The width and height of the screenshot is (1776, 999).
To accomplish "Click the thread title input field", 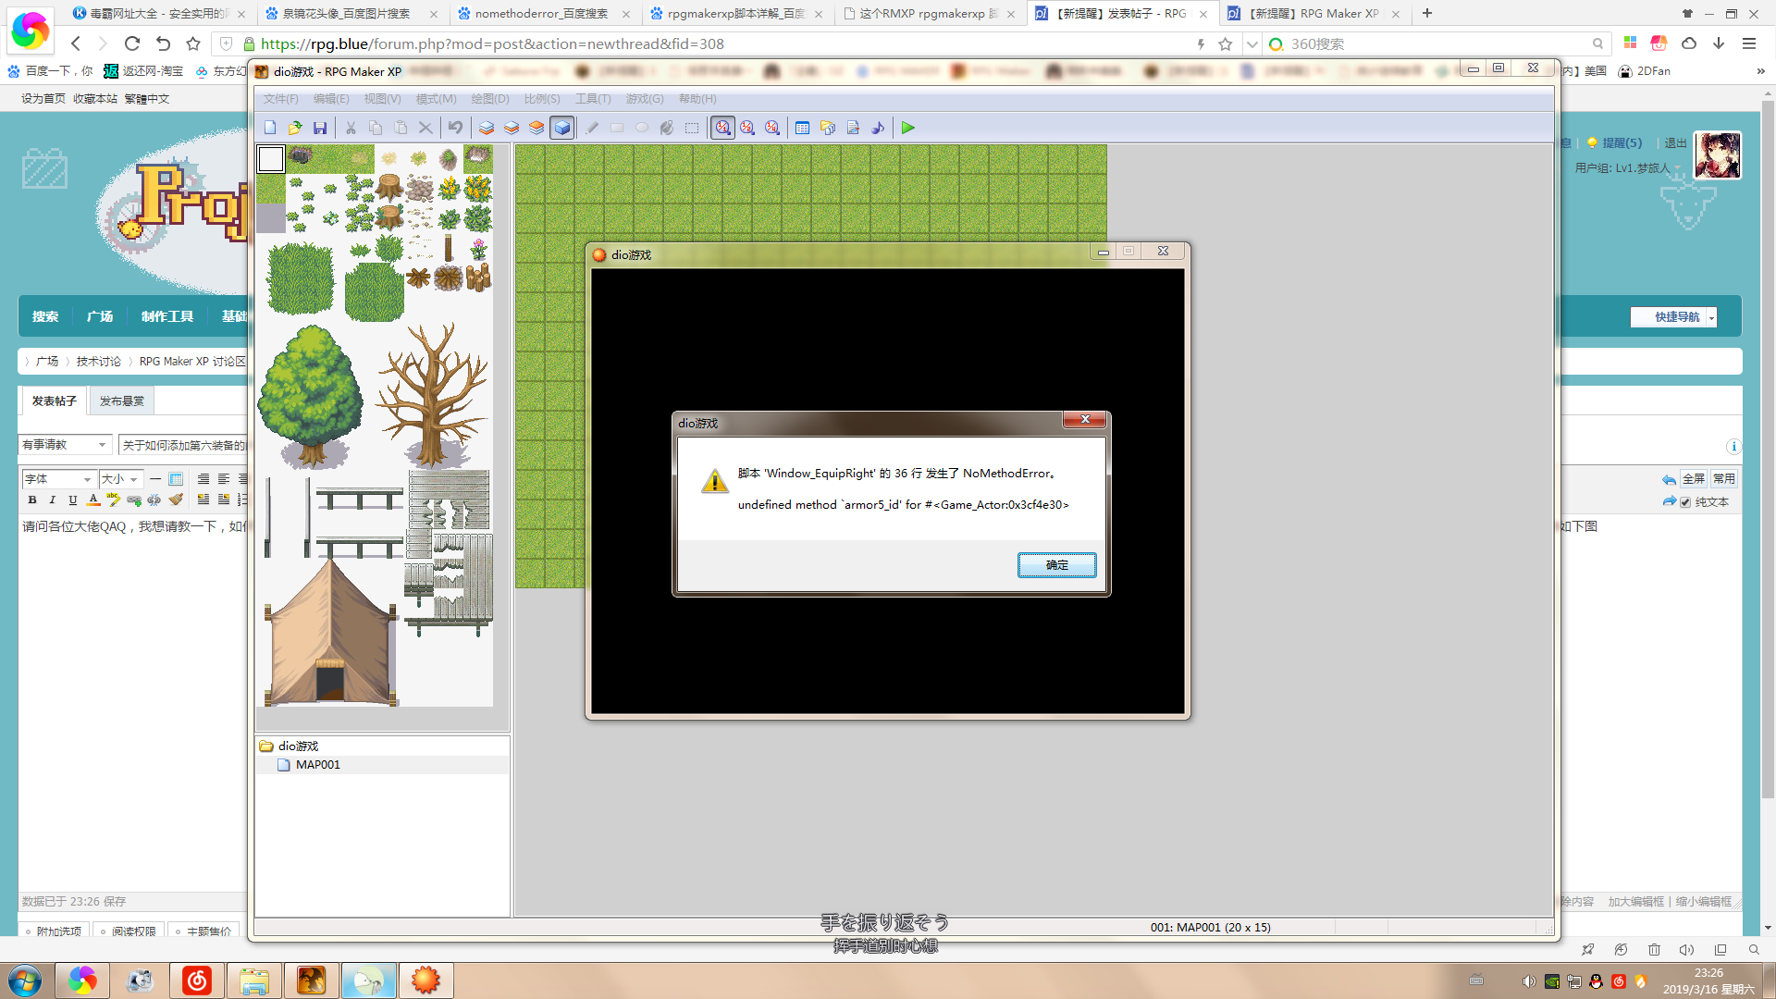I will pyautogui.click(x=183, y=445).
